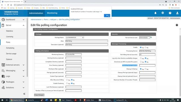Click the sidebar vertical scrollbar

tap(27, 47)
